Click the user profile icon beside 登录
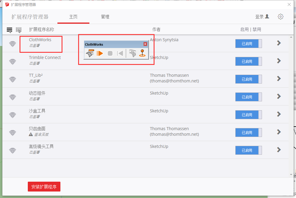This screenshot has width=296, height=198. tap(267, 17)
